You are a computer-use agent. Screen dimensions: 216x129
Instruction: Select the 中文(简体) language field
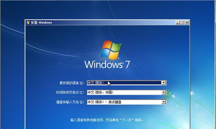[x=127, y=83]
